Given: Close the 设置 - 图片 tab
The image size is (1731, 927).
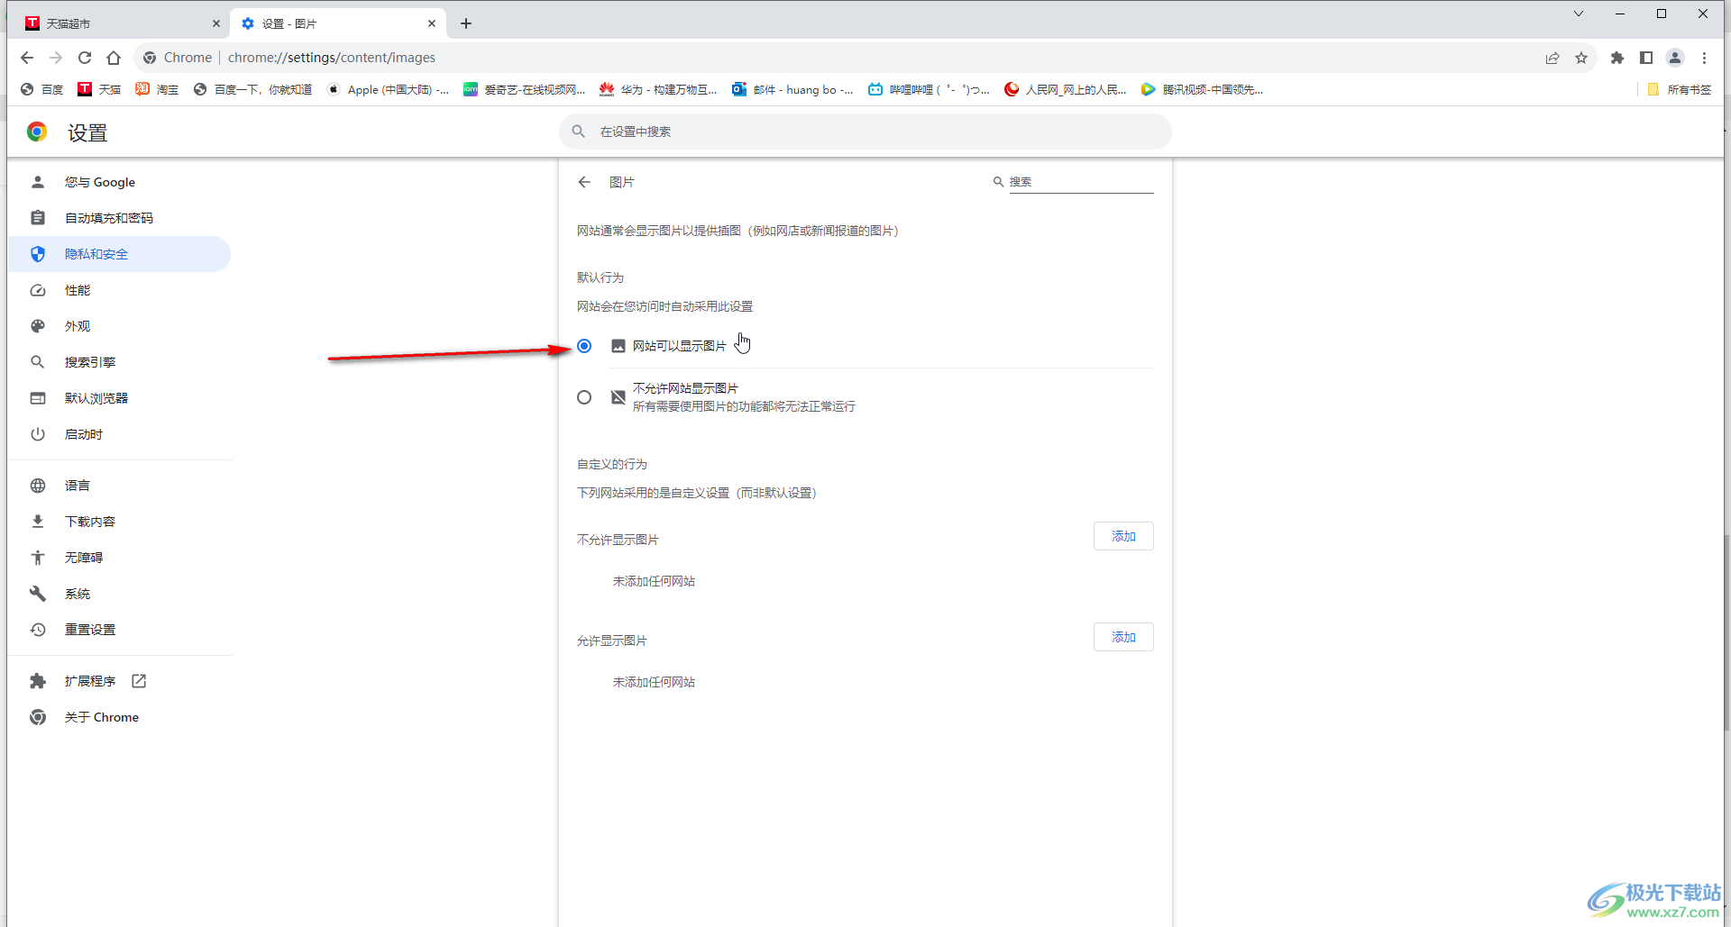Looking at the screenshot, I should (432, 23).
